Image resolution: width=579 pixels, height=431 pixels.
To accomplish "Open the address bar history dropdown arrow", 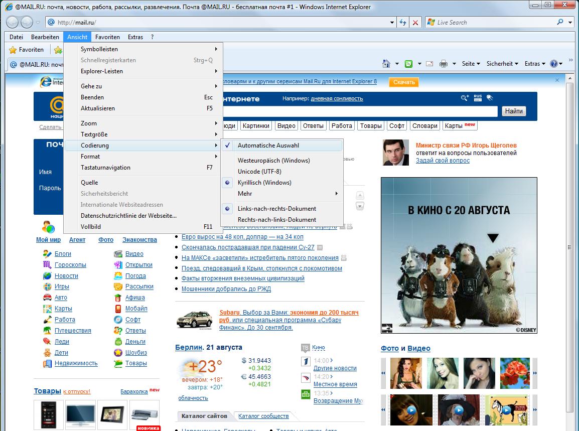I will click(392, 23).
